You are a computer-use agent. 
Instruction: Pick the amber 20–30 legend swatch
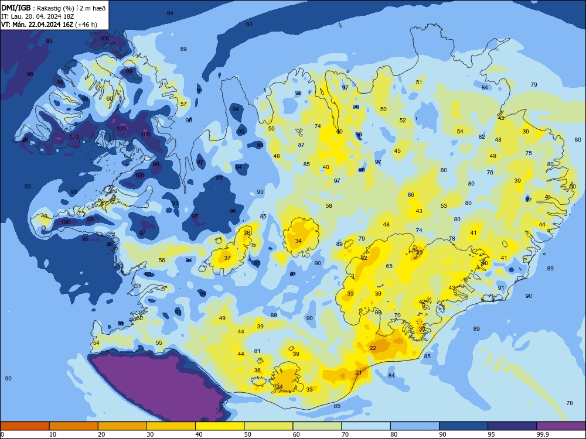(x=122, y=426)
